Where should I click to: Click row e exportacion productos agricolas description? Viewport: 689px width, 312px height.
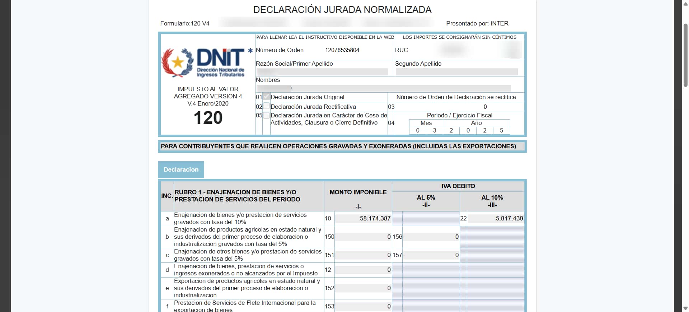[x=247, y=288]
